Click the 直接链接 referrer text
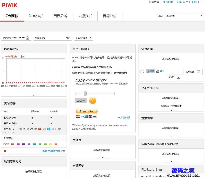This screenshot has width=205, height=178. [x=8, y=138]
